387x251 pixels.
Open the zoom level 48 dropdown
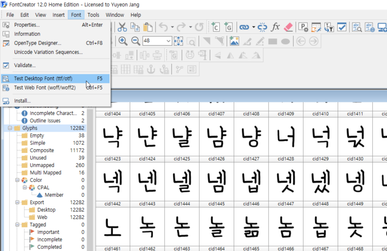169,41
